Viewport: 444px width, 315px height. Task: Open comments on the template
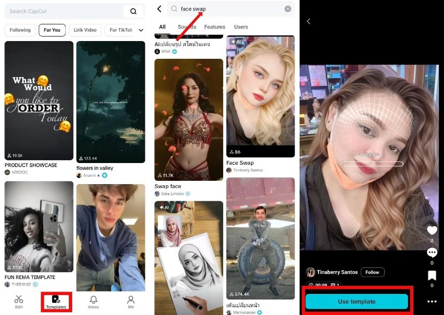(432, 253)
